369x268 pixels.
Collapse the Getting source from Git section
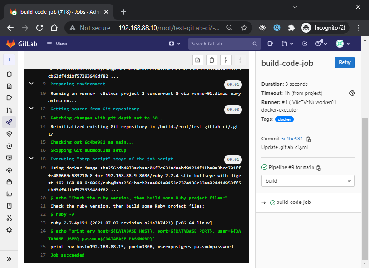point(31,109)
